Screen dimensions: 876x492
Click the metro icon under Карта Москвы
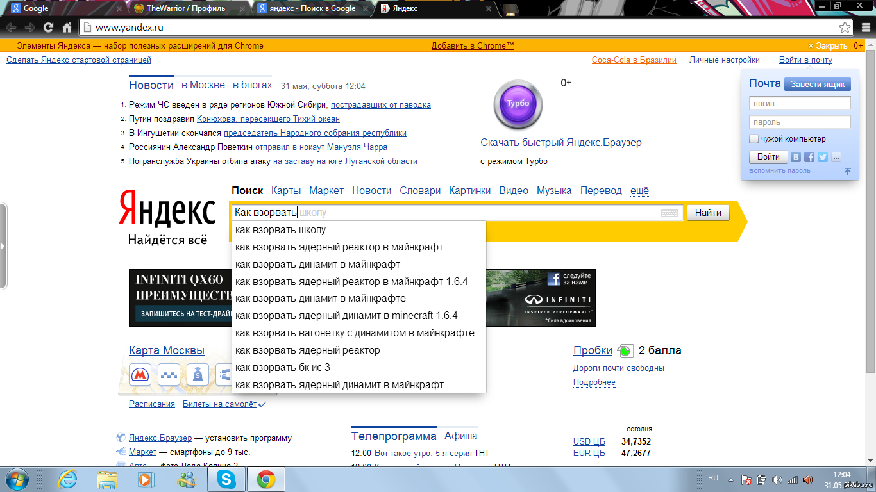tap(140, 374)
